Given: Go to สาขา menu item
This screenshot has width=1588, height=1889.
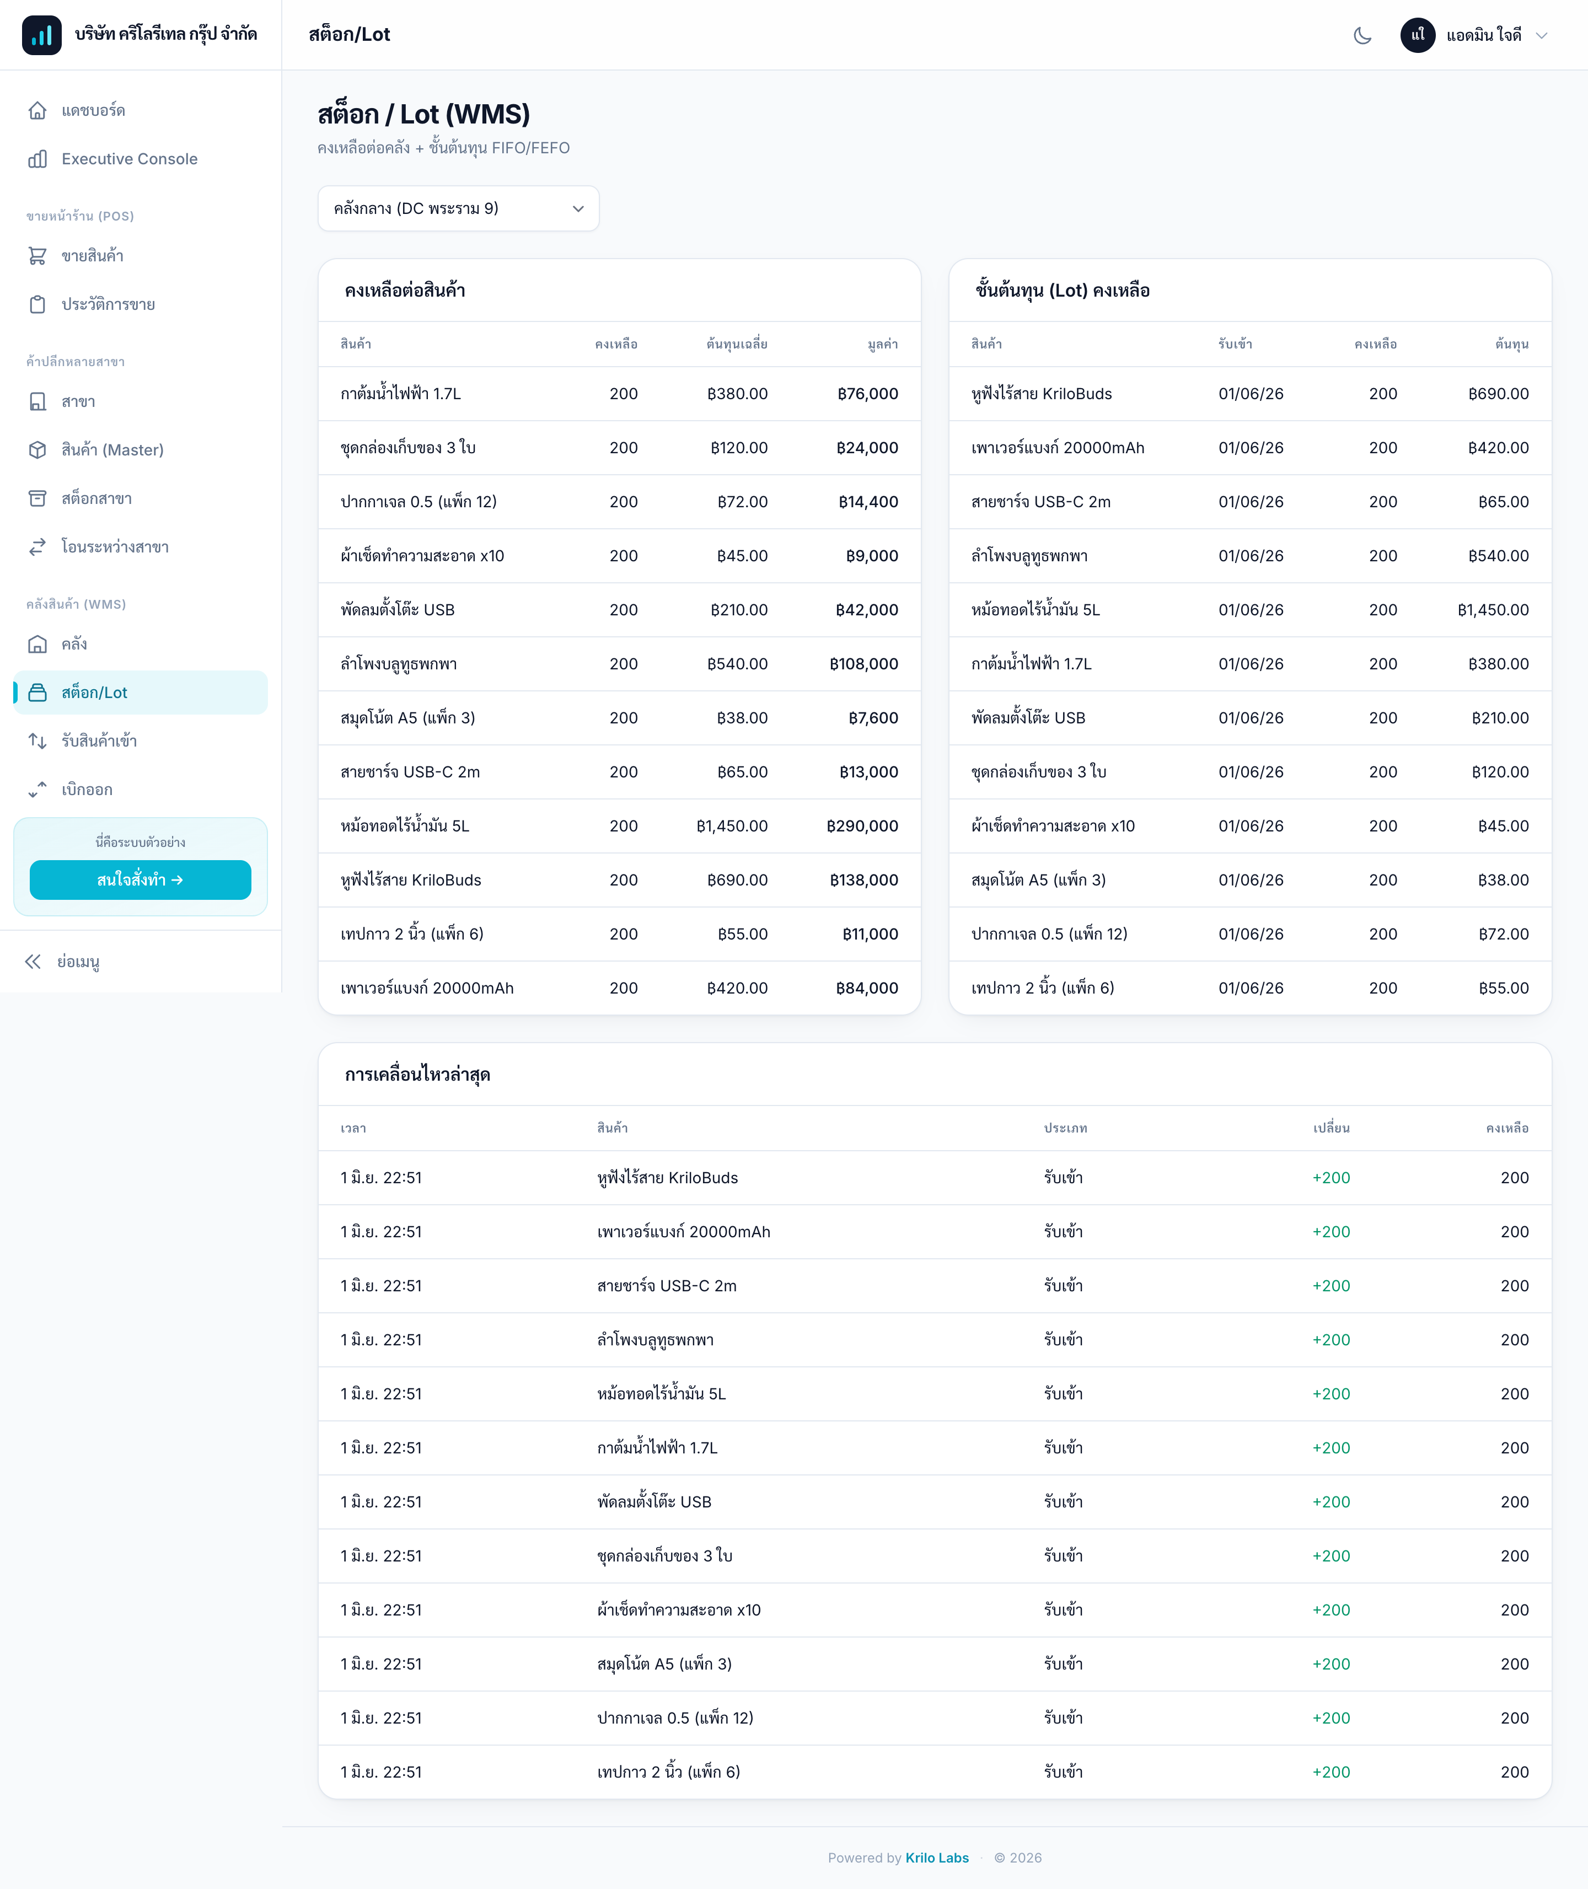Looking at the screenshot, I should [141, 403].
